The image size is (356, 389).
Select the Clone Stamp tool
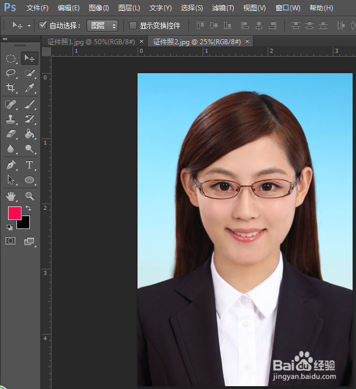pos(11,119)
